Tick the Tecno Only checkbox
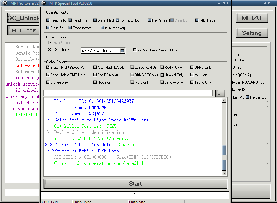Image resolution: width=277 pixels, height=203 pixels. [x=192, y=82]
